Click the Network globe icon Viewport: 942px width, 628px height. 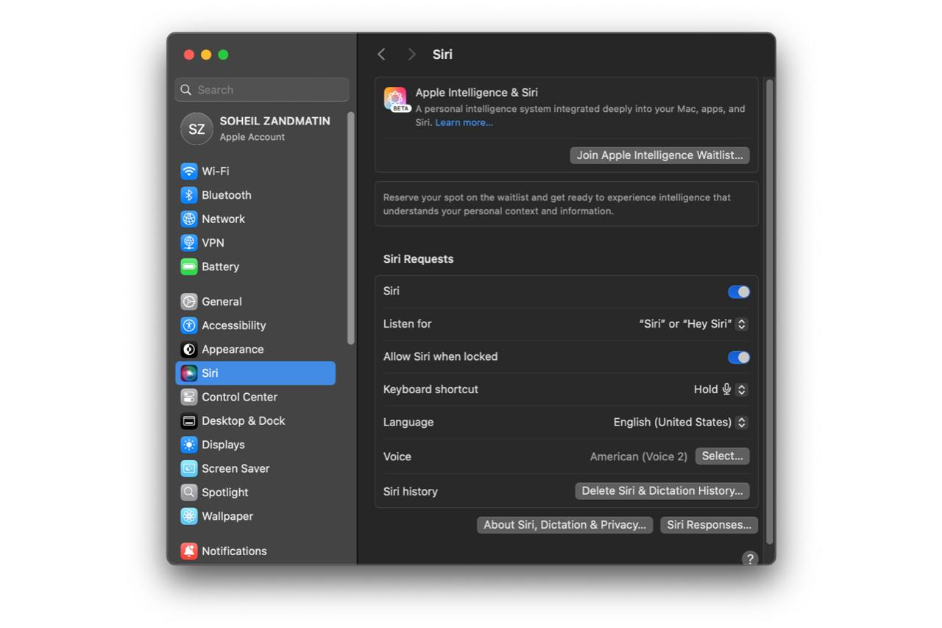click(x=189, y=219)
